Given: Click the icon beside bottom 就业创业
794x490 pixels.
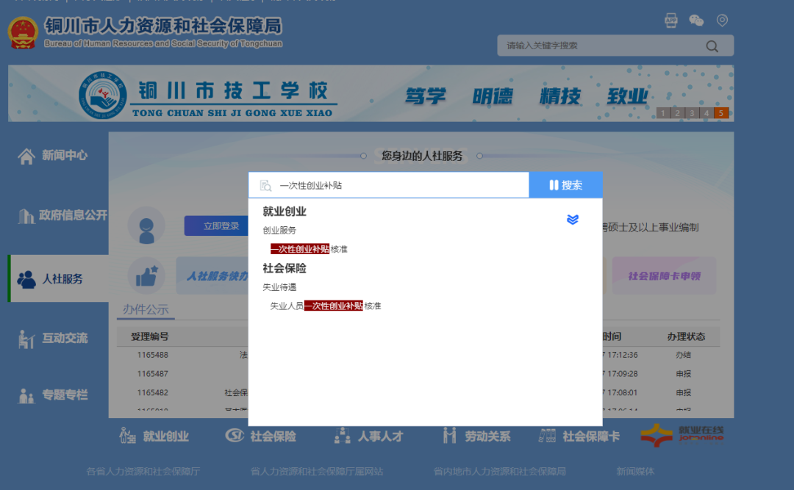Looking at the screenshot, I should tap(127, 436).
